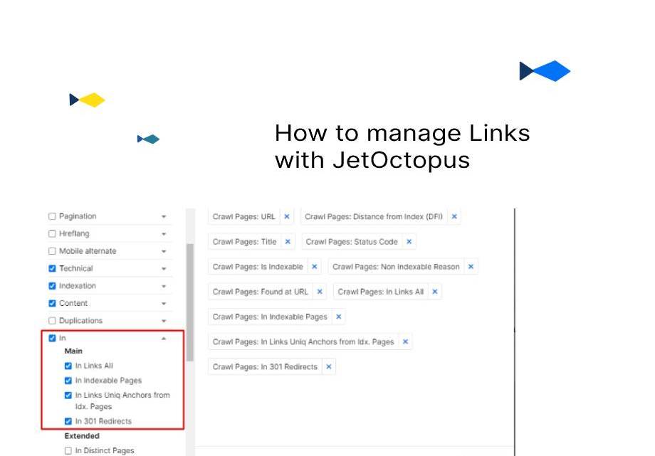Remove the "Crawl Pages: Status Code" filter
Image resolution: width=655 pixels, height=456 pixels.
(409, 242)
